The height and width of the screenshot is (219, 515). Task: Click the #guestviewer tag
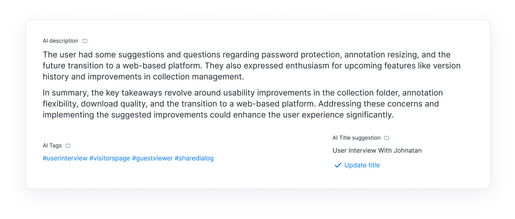[152, 158]
